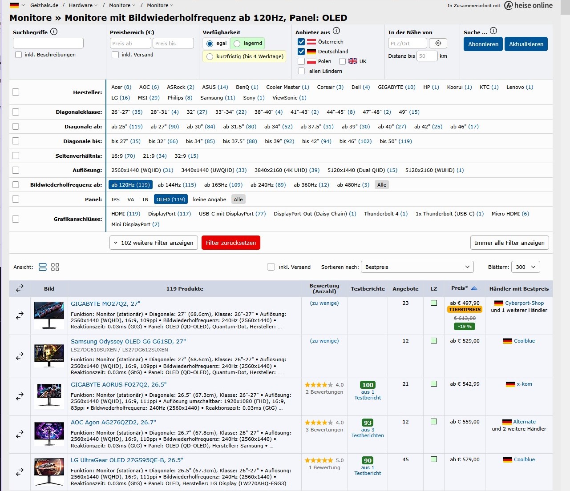The width and height of the screenshot is (570, 491).
Task: Open the Coolblue link for Samsung Odyssey
Action: [x=524, y=341]
